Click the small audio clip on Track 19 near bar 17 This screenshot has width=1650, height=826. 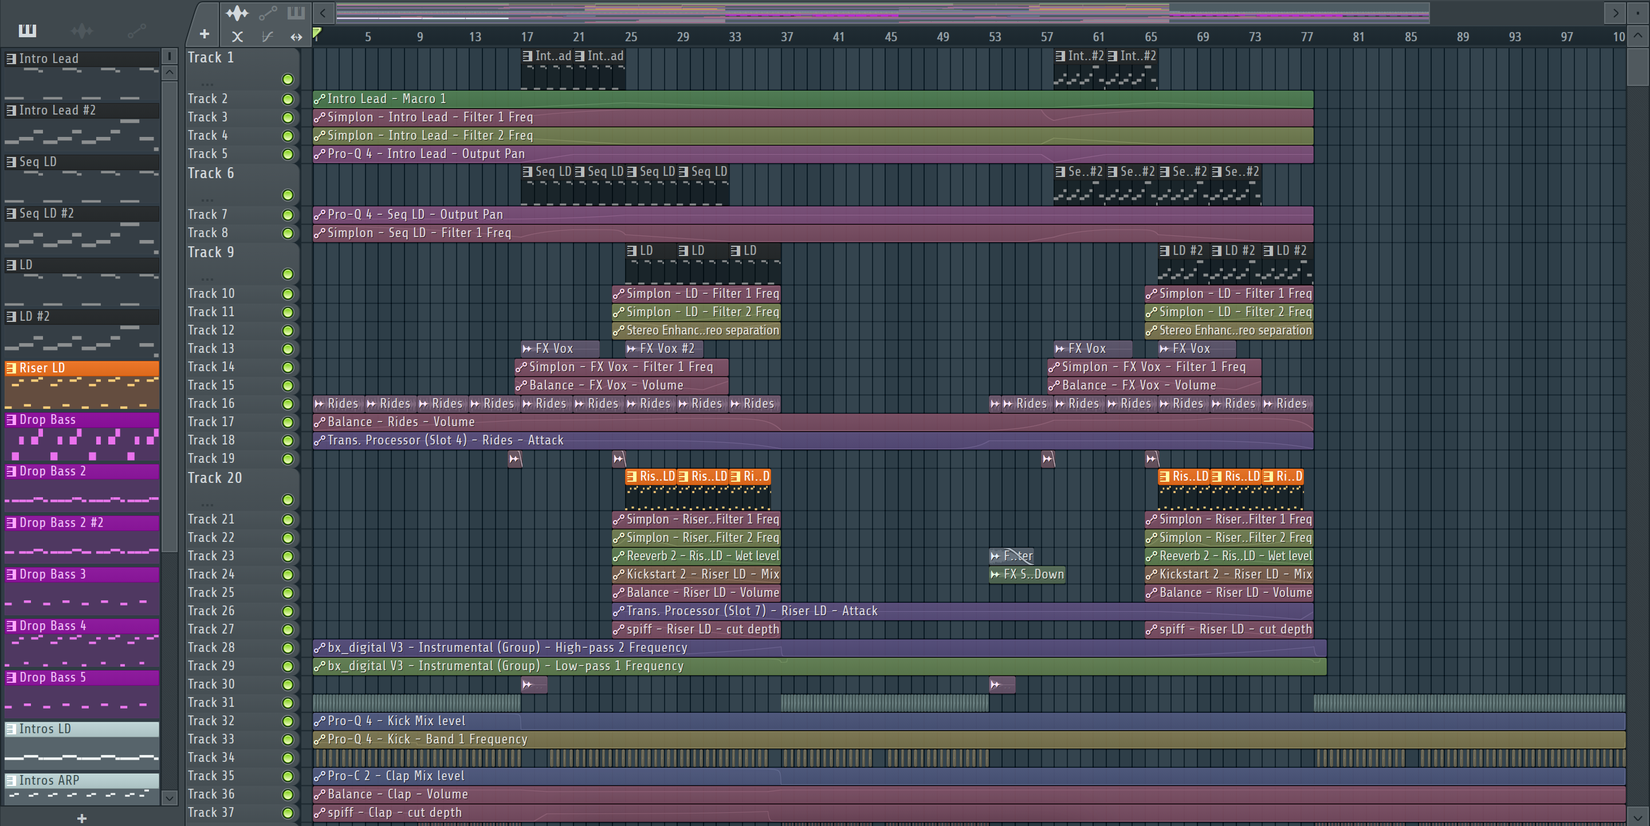pyautogui.click(x=515, y=458)
